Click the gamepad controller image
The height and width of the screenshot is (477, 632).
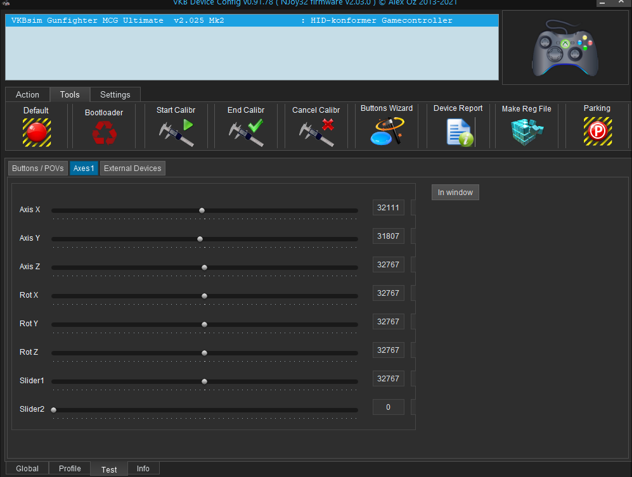[x=565, y=48]
